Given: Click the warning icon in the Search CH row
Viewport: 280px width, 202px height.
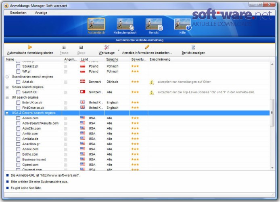Looking at the screenshot, I should tap(152, 93).
